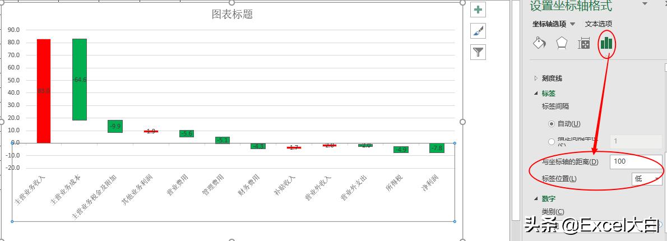Click 标签间隔 label text

pos(555,106)
